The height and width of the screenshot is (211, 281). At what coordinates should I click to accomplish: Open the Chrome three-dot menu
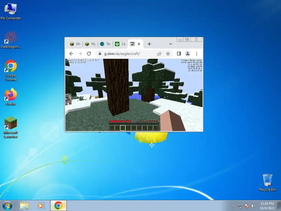196,54
